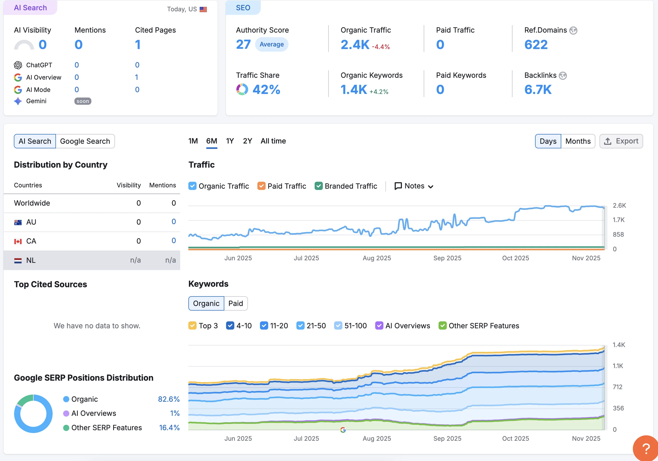Viewport: 658px width, 461px height.
Task: Select the Organic keywords tab
Action: pos(206,303)
